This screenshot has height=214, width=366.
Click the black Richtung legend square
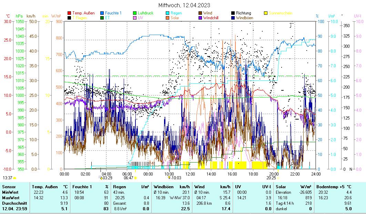(x=233, y=13)
